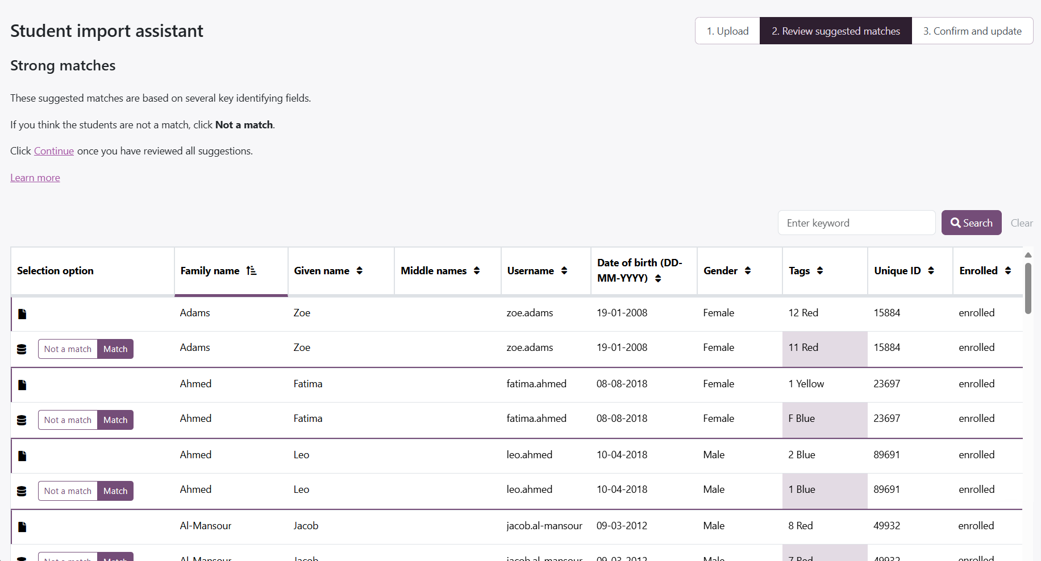
Task: Sort table by Gender column
Action: (747, 271)
